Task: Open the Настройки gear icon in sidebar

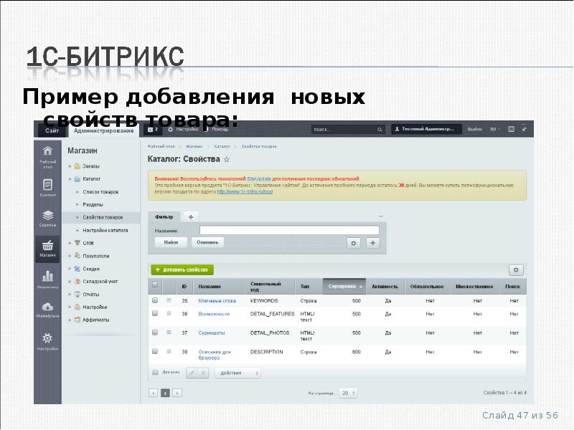Action: (x=47, y=338)
